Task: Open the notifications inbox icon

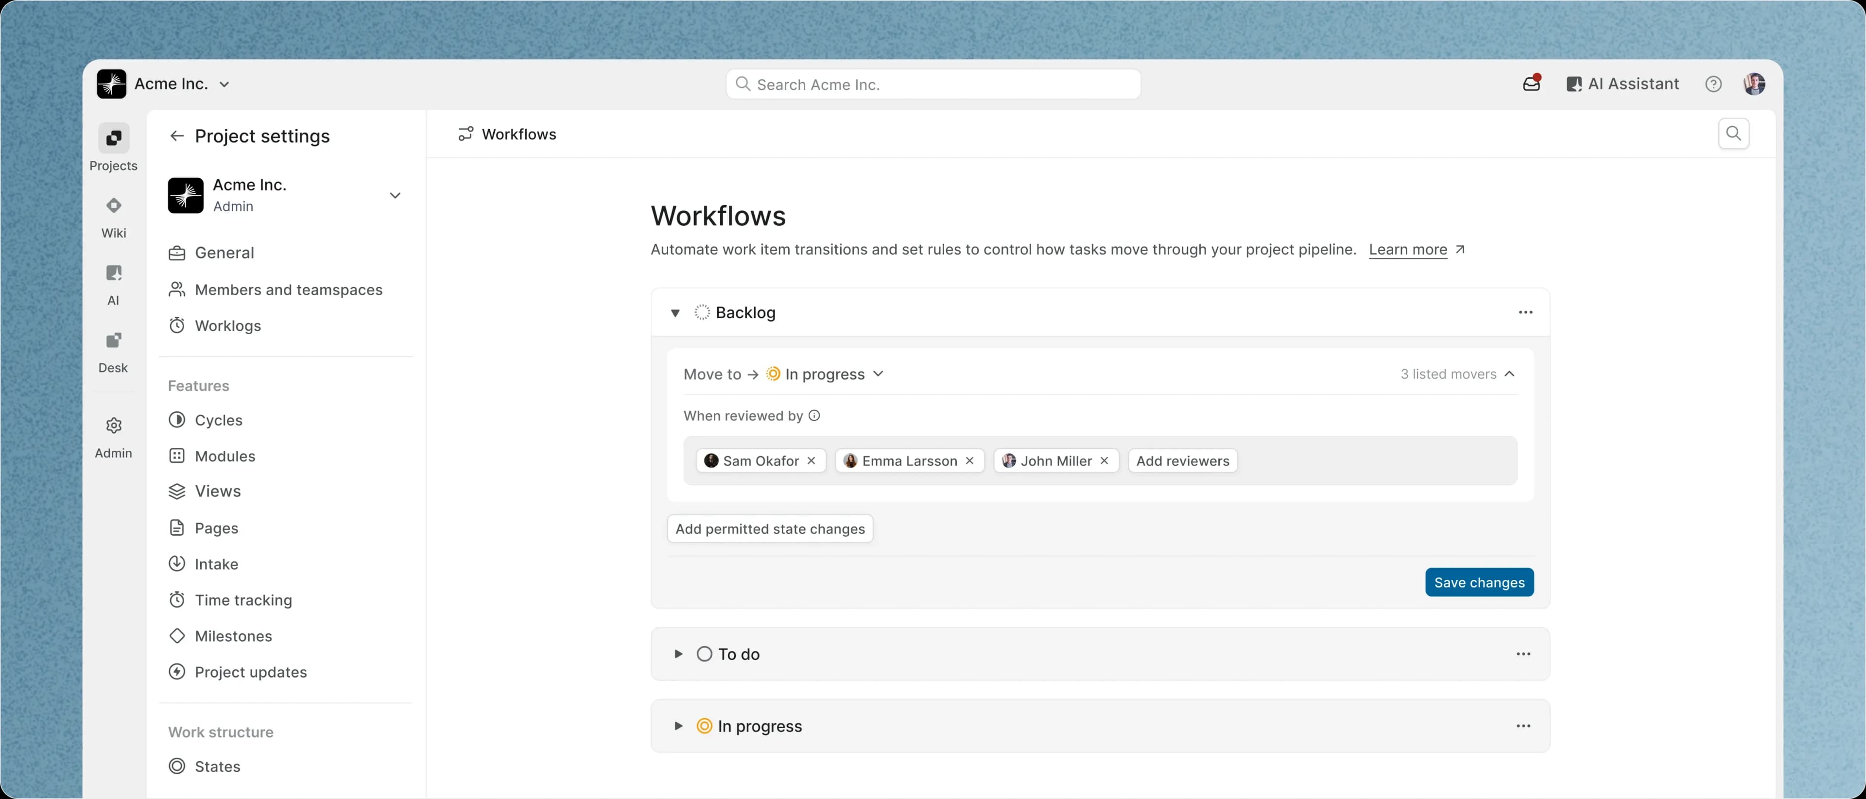Action: pos(1531,83)
